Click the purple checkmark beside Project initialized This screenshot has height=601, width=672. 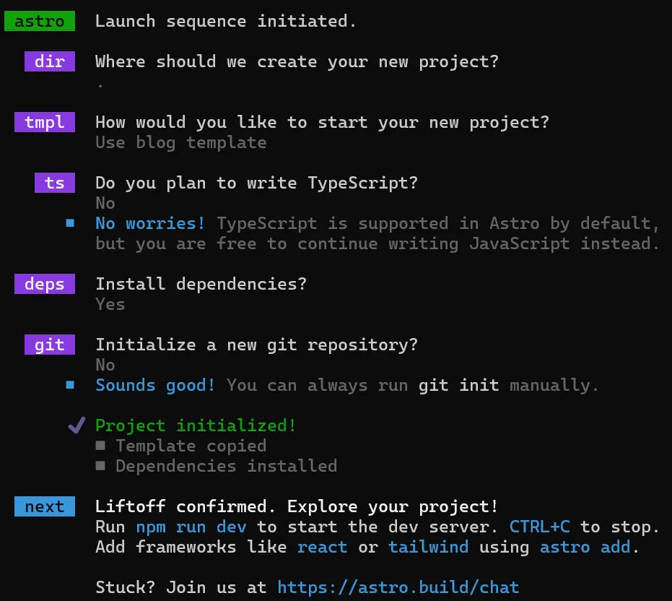coord(77,425)
